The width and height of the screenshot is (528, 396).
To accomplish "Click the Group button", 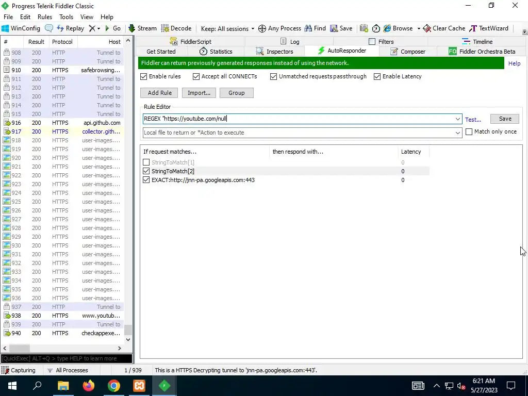I will 236,93.
